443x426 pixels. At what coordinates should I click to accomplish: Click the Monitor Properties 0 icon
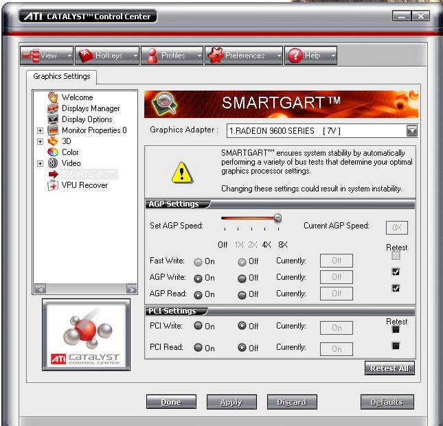point(53,130)
